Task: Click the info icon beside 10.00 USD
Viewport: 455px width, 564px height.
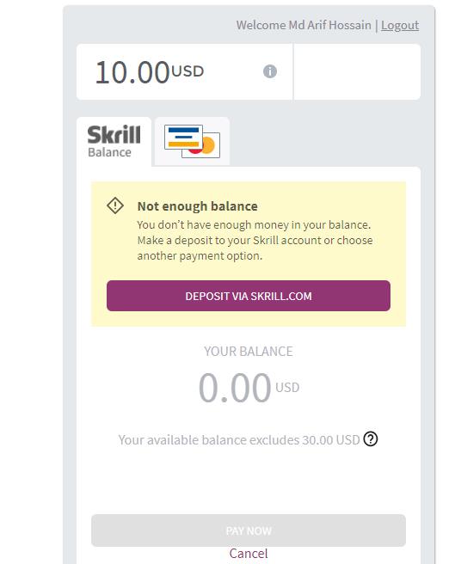Action: [x=270, y=71]
